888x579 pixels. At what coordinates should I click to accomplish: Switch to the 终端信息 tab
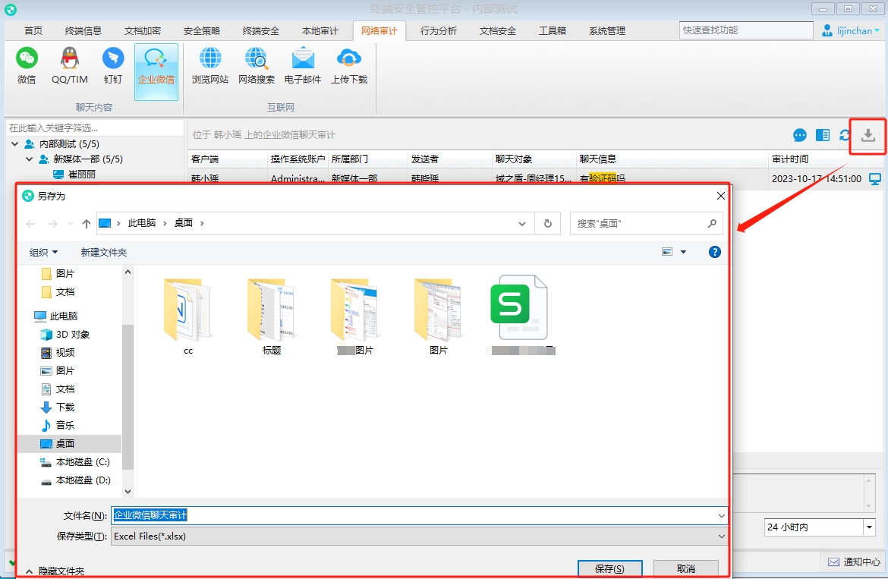click(x=83, y=30)
